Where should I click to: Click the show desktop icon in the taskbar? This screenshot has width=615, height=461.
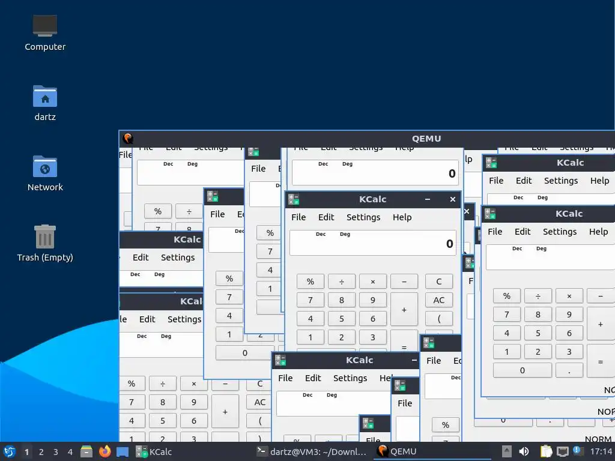click(123, 451)
